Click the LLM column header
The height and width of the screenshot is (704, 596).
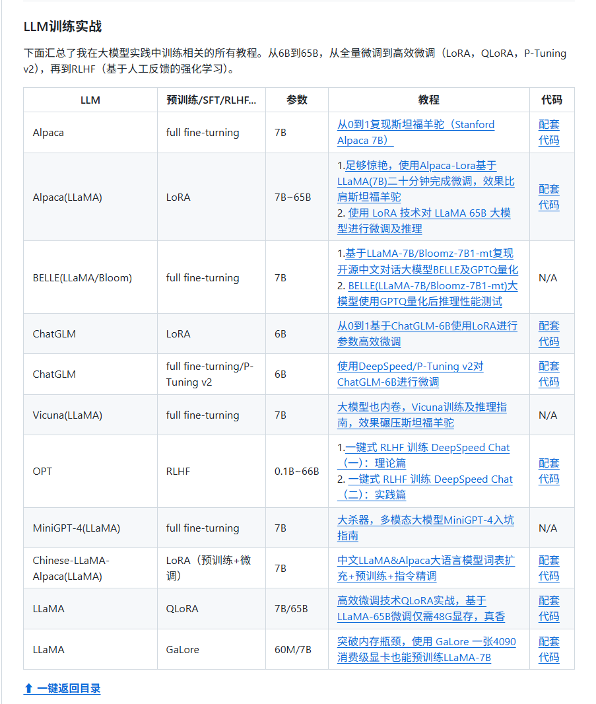(90, 100)
